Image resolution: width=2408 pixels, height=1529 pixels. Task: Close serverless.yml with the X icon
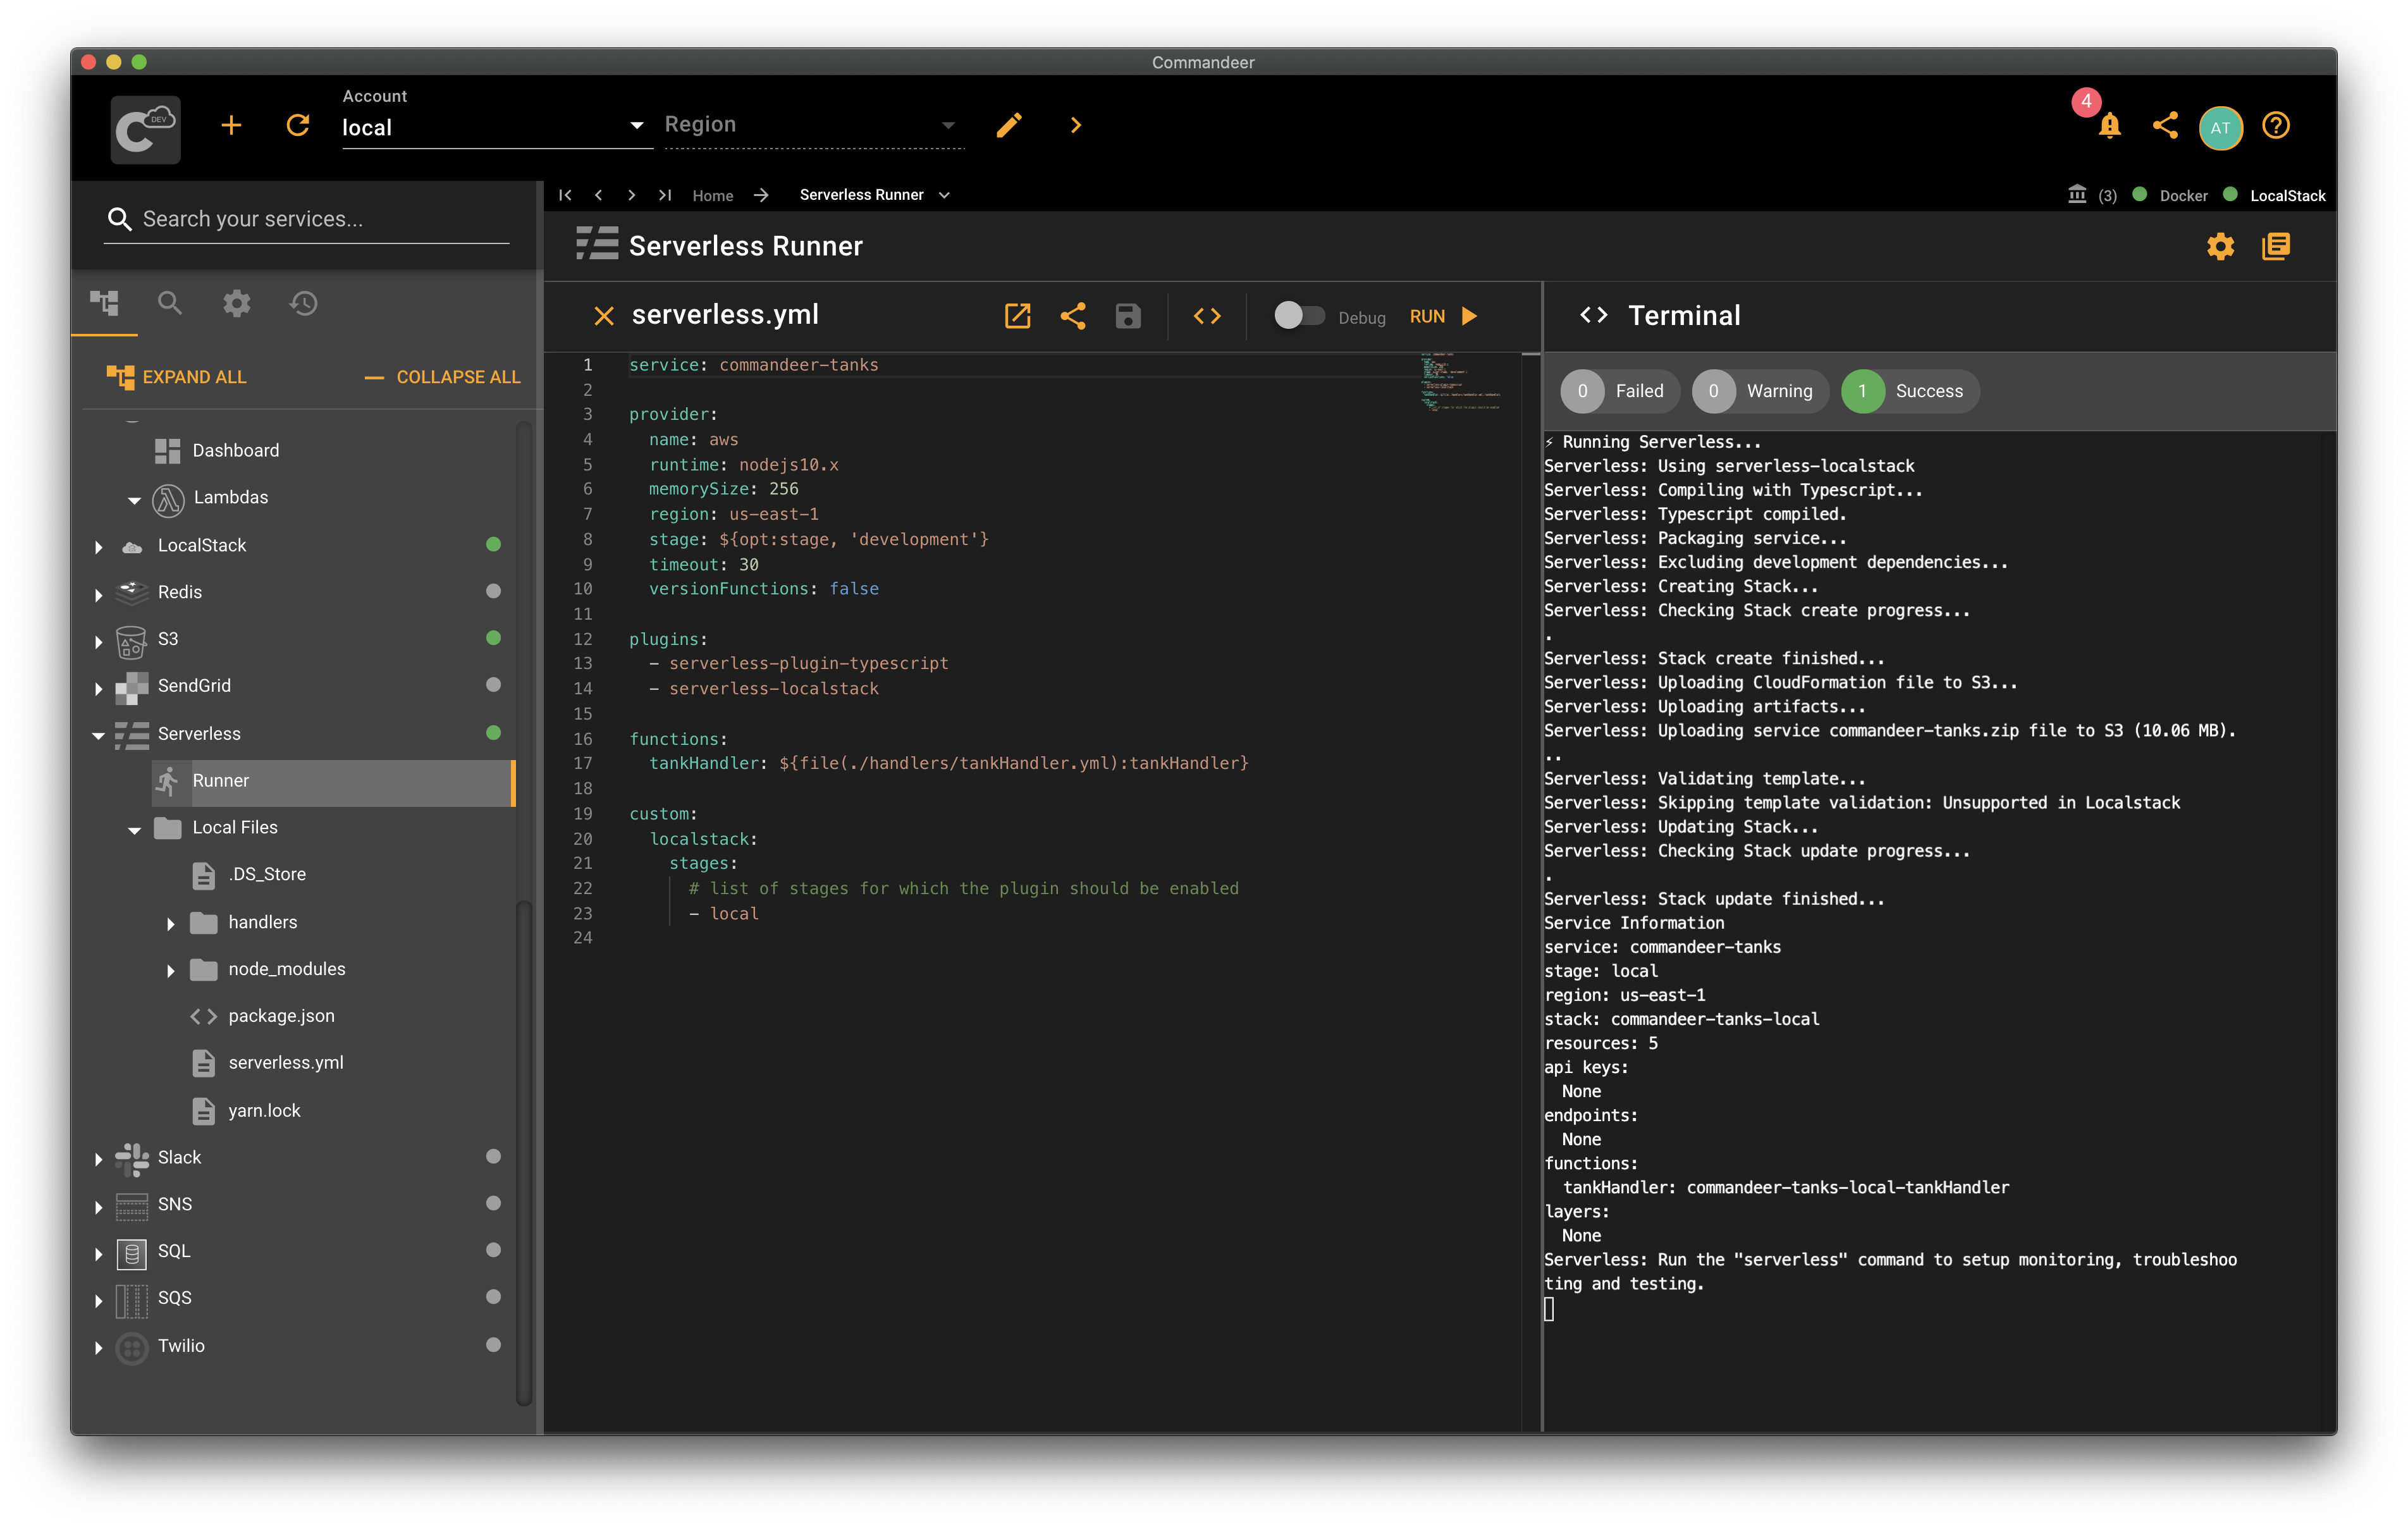tap(604, 316)
